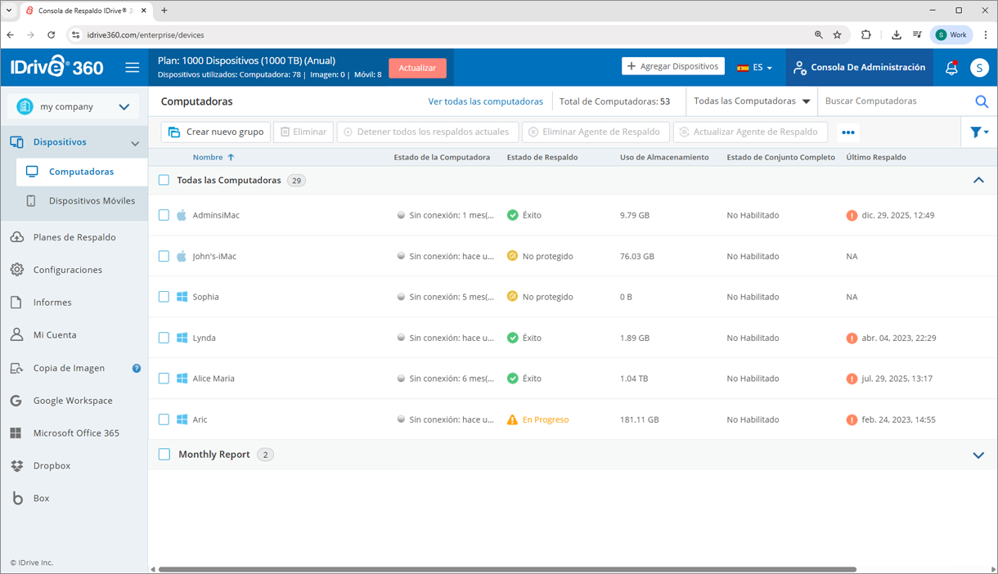Expand the Monthly Report group
Screen dimensions: 998x574
[978, 455]
